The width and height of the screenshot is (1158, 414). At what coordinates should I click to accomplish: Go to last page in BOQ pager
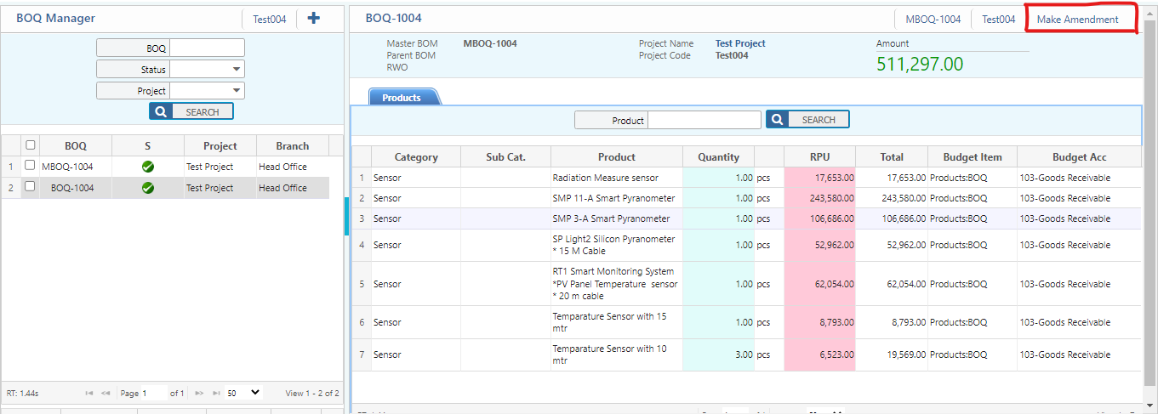click(x=216, y=394)
